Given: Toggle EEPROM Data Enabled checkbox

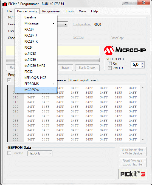Looking at the screenshot, I should click(9, 153).
